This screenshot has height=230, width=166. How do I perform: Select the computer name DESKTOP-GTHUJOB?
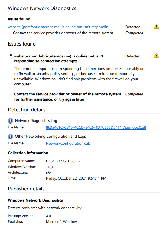click(63, 161)
